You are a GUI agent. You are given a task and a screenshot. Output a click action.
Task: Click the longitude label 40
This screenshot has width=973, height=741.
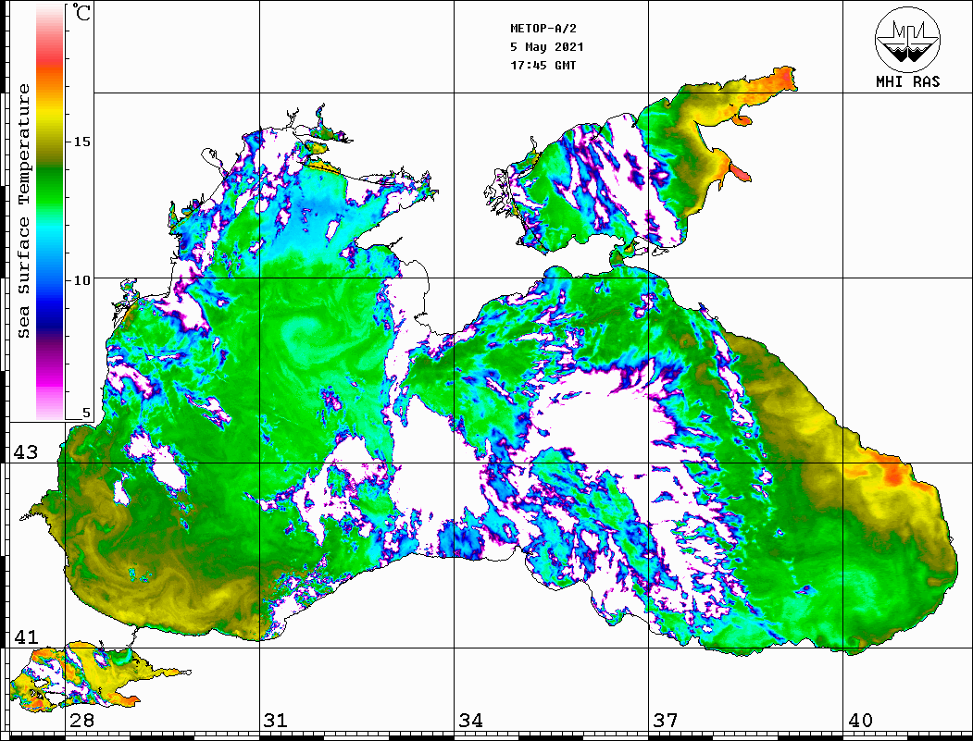point(860,720)
